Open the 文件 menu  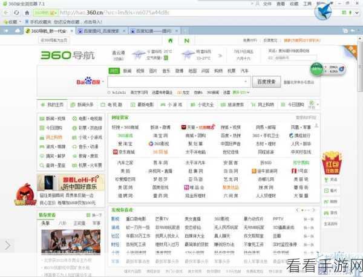tap(267, 4)
